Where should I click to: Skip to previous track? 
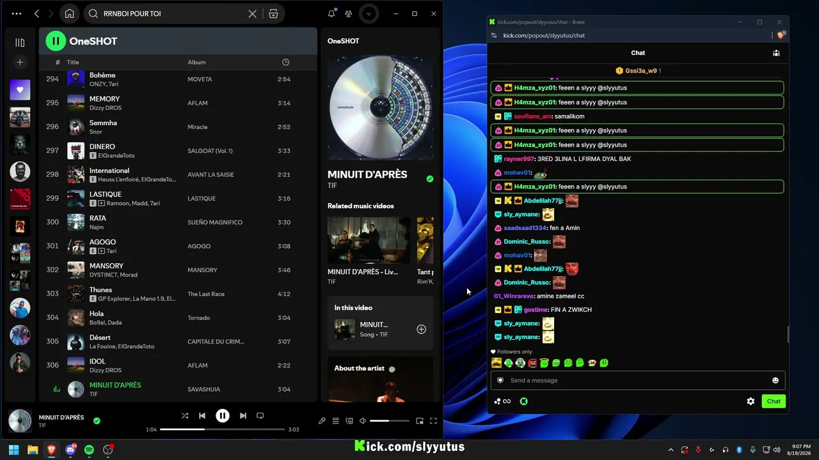click(x=202, y=416)
